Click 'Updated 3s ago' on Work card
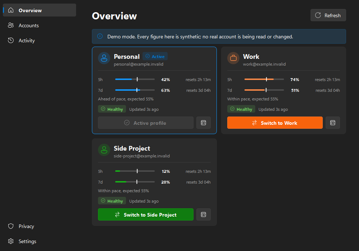 pos(273,109)
